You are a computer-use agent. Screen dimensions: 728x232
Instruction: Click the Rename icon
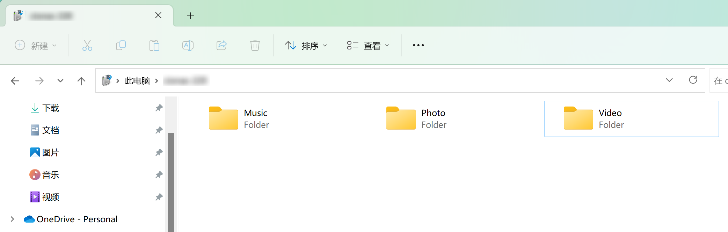tap(188, 45)
